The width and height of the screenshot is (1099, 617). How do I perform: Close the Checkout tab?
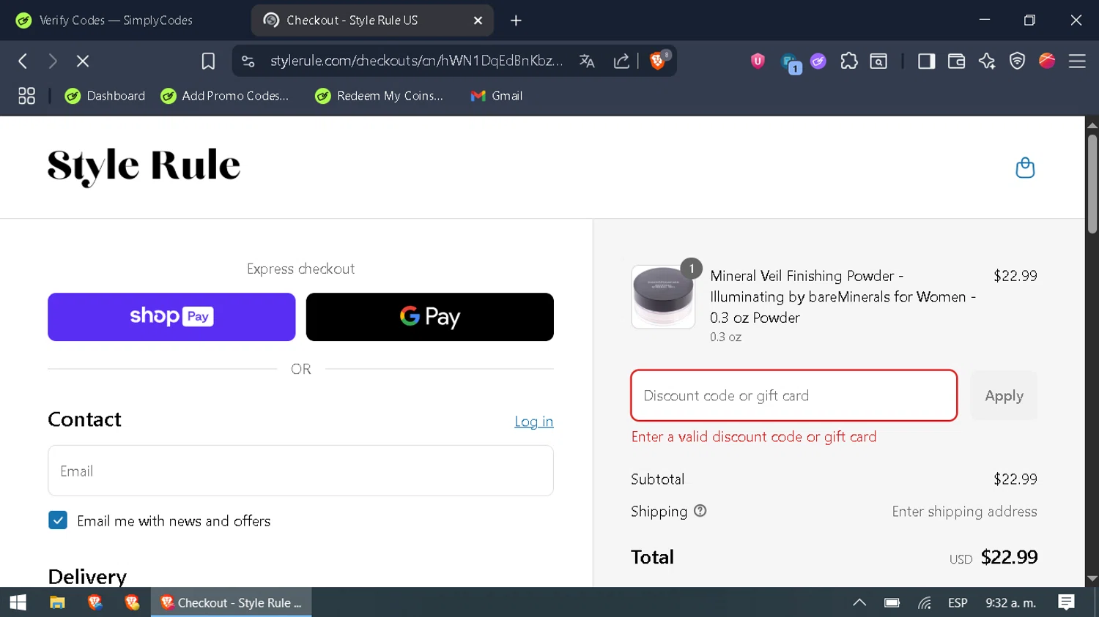[478, 20]
